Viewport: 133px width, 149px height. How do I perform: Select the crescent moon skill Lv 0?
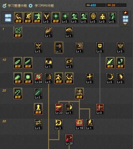point(110,78)
